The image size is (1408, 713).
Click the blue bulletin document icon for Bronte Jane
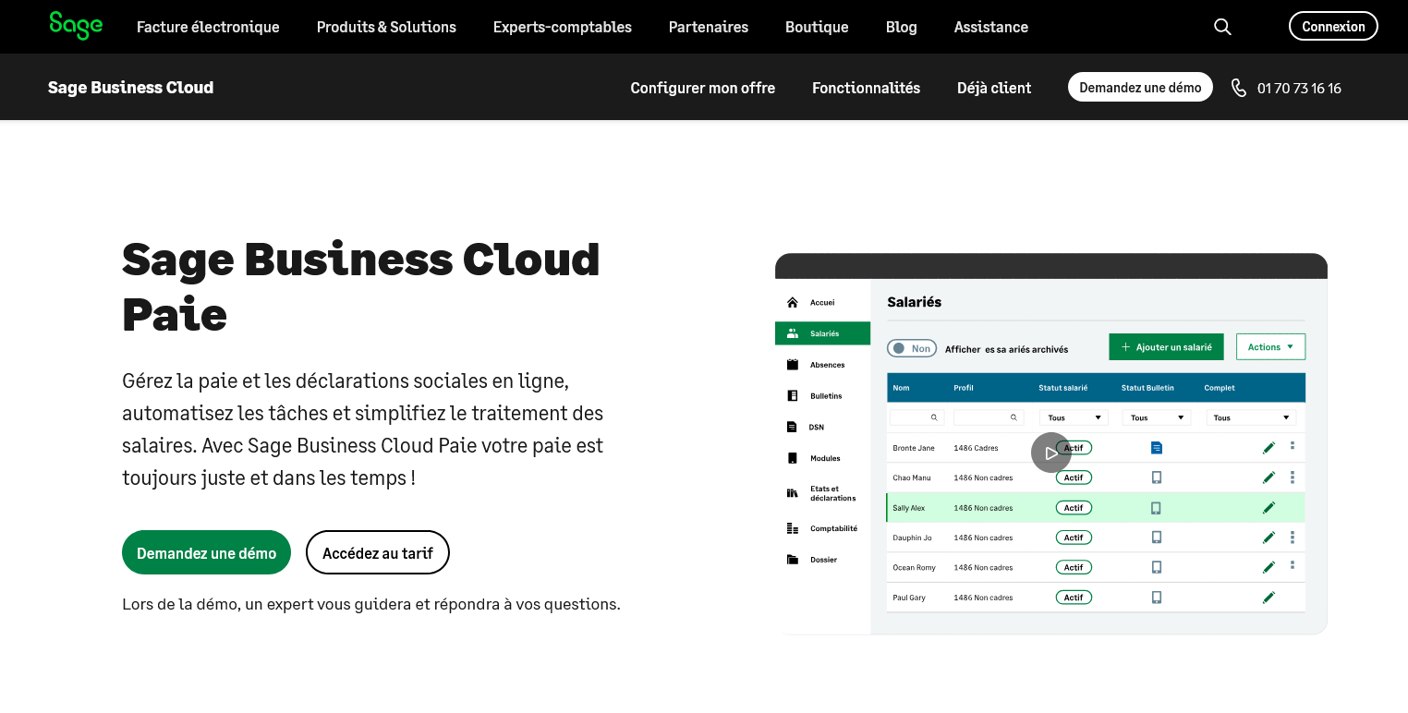[x=1156, y=448]
